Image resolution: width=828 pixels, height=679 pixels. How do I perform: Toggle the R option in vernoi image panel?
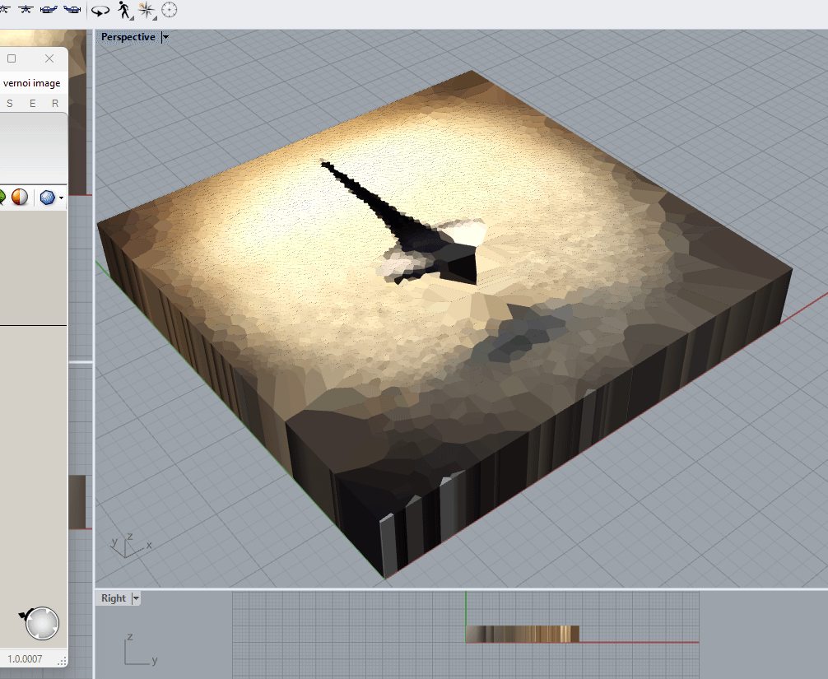[x=54, y=103]
